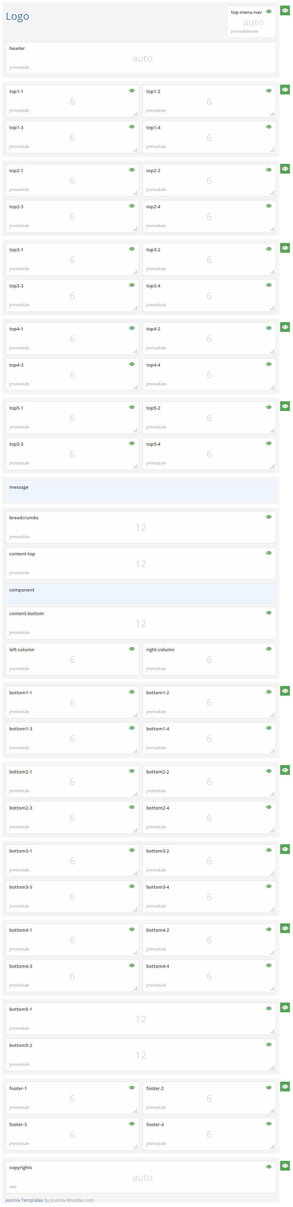Click the Logo link
Image resolution: width=293 pixels, height=1207 pixels.
pyautogui.click(x=17, y=16)
